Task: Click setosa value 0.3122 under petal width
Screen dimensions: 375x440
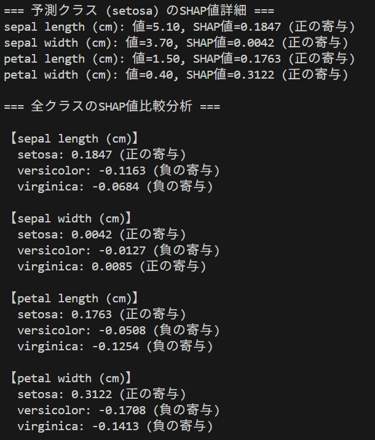Action: pos(92,395)
